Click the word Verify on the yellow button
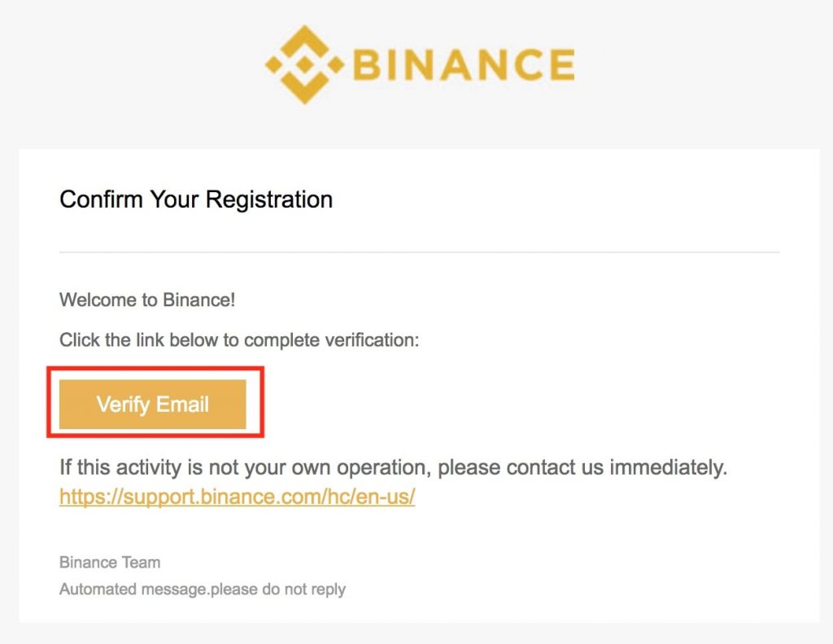This screenshot has width=833, height=644. [x=124, y=405]
